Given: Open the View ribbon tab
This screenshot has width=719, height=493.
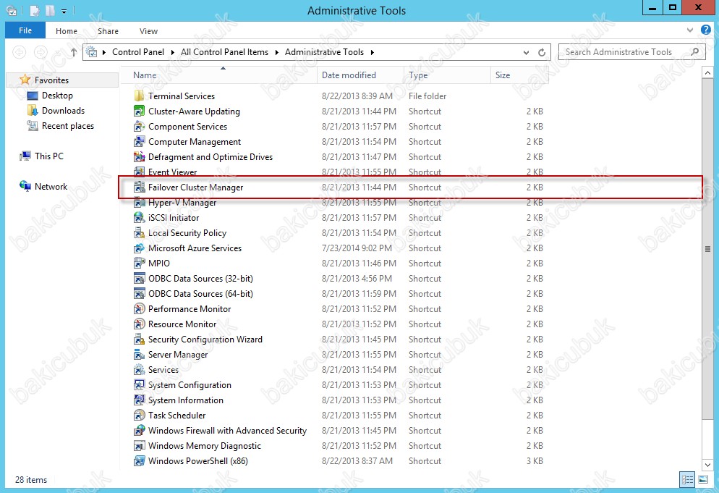Looking at the screenshot, I should pyautogui.click(x=148, y=31).
